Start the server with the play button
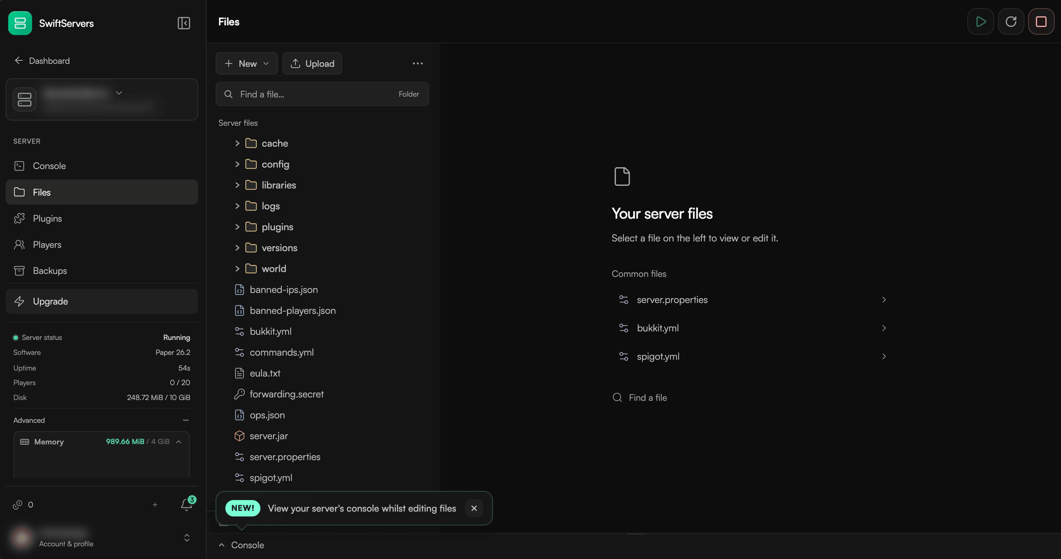The width and height of the screenshot is (1061, 559). (981, 22)
